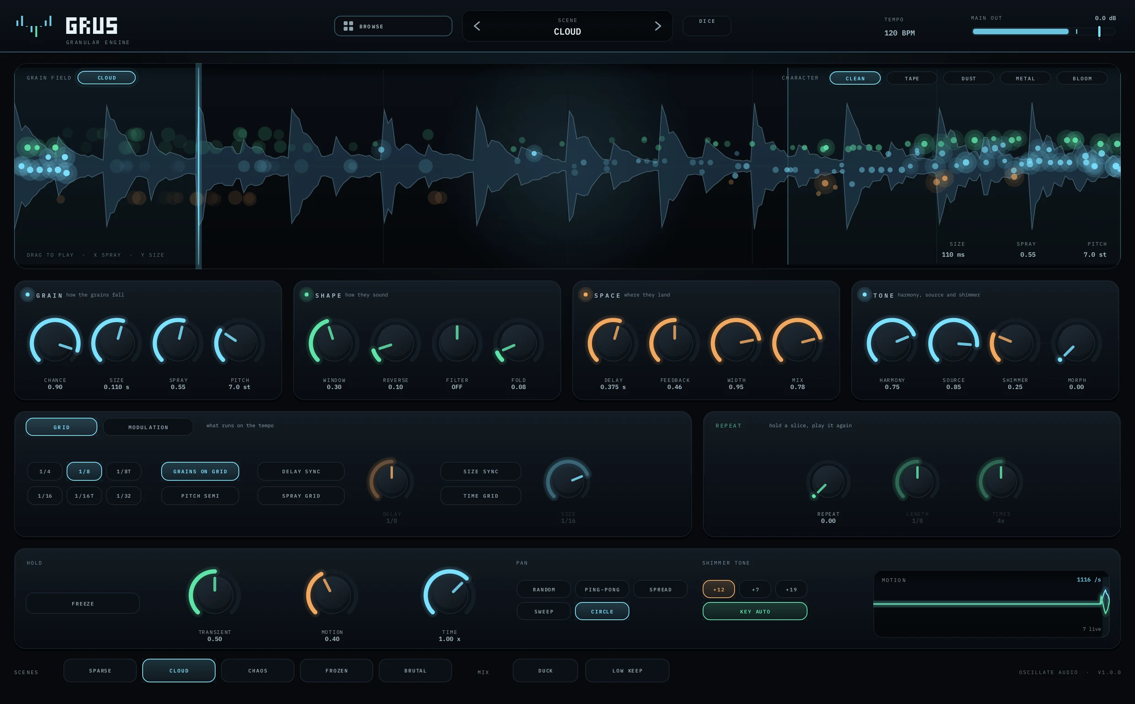
Task: Select the Bloom character tab
Action: click(1082, 78)
